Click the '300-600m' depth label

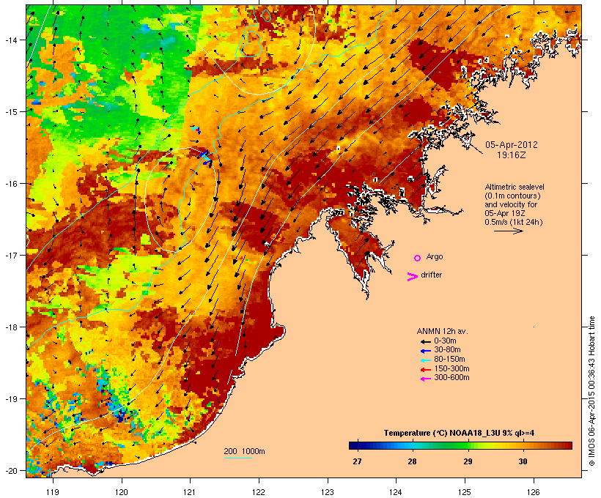(x=451, y=377)
